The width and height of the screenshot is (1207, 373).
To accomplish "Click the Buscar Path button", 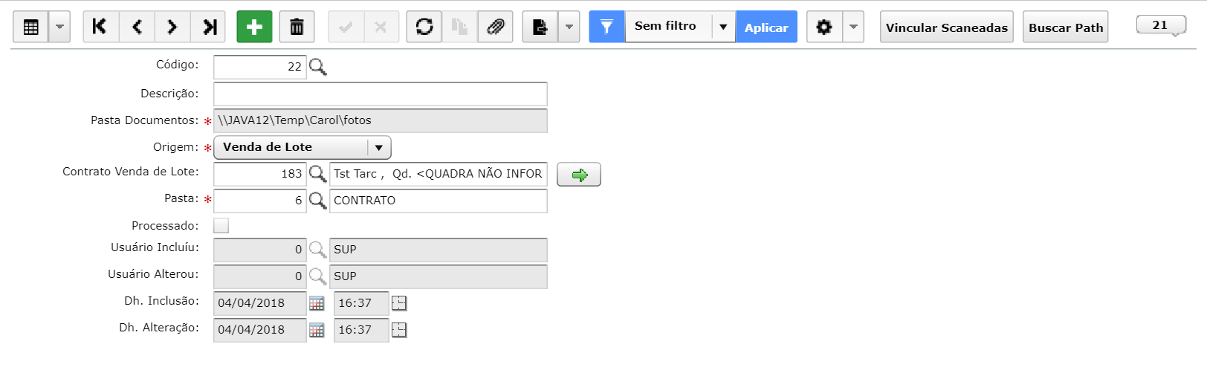I will (1066, 27).
